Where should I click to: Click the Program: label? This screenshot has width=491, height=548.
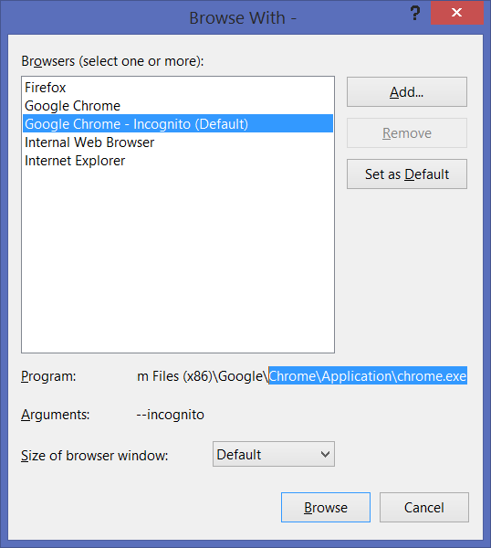(48, 376)
